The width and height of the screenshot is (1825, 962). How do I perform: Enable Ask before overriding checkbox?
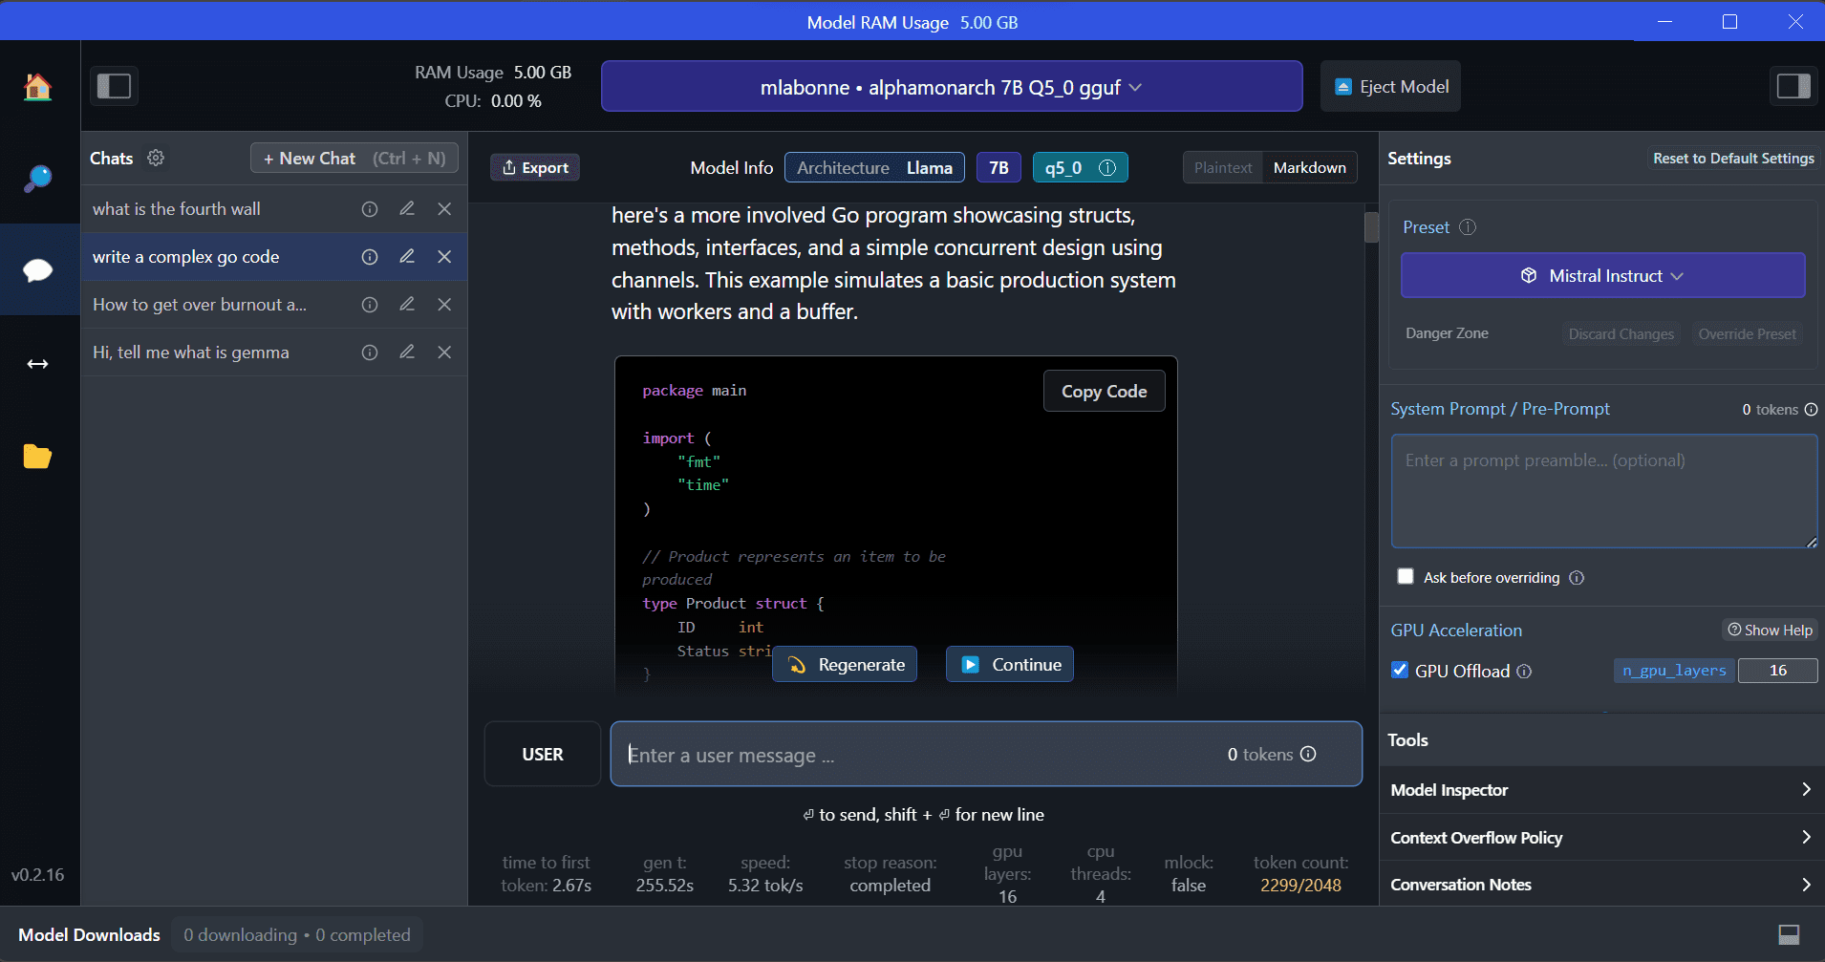(x=1406, y=576)
